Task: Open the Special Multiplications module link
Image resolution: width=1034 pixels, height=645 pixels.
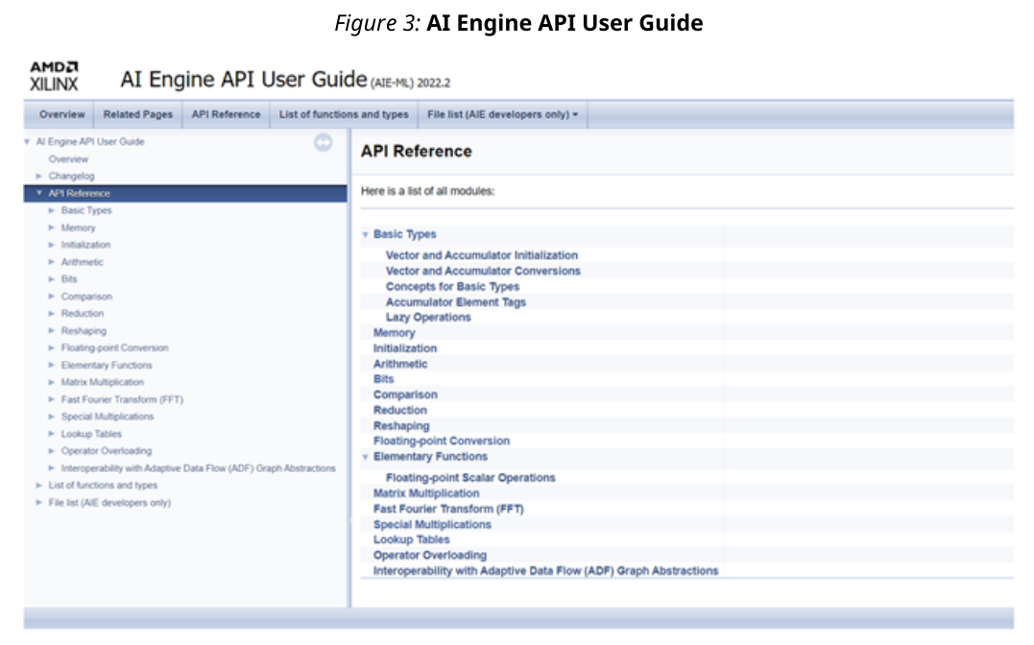Action: coord(432,524)
